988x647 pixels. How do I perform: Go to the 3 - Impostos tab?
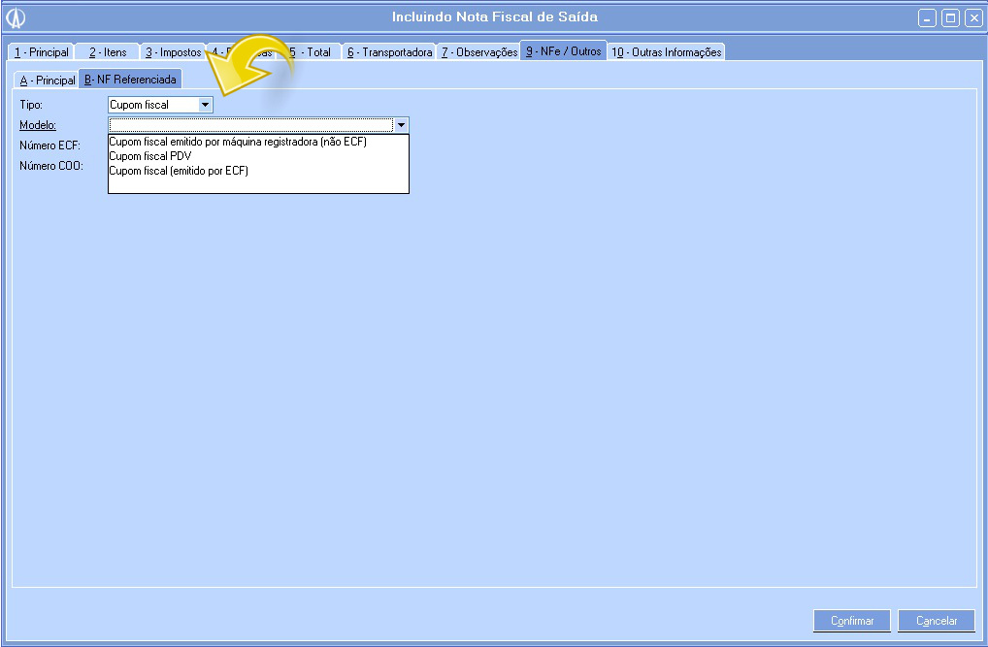(x=173, y=52)
